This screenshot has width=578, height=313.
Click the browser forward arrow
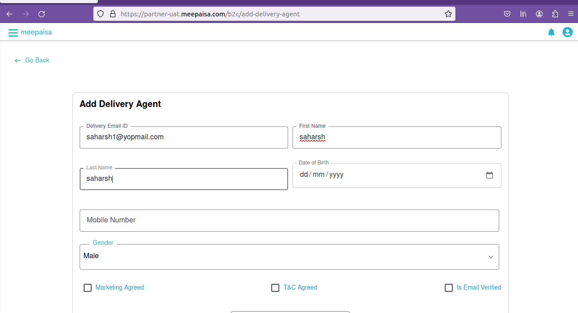pyautogui.click(x=26, y=14)
